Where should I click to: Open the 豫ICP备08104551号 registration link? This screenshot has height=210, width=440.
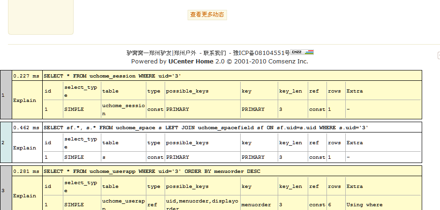tap(262, 53)
